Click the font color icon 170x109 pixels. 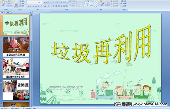pyautogui.click(x=48, y=6)
